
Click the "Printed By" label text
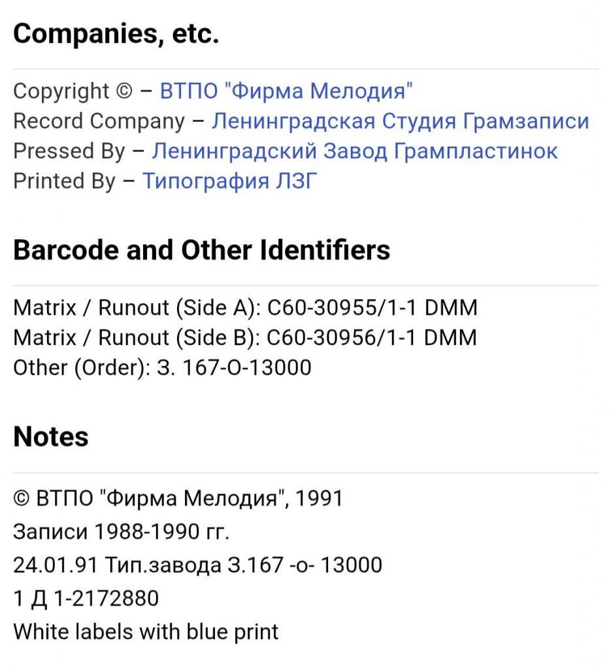click(x=64, y=181)
